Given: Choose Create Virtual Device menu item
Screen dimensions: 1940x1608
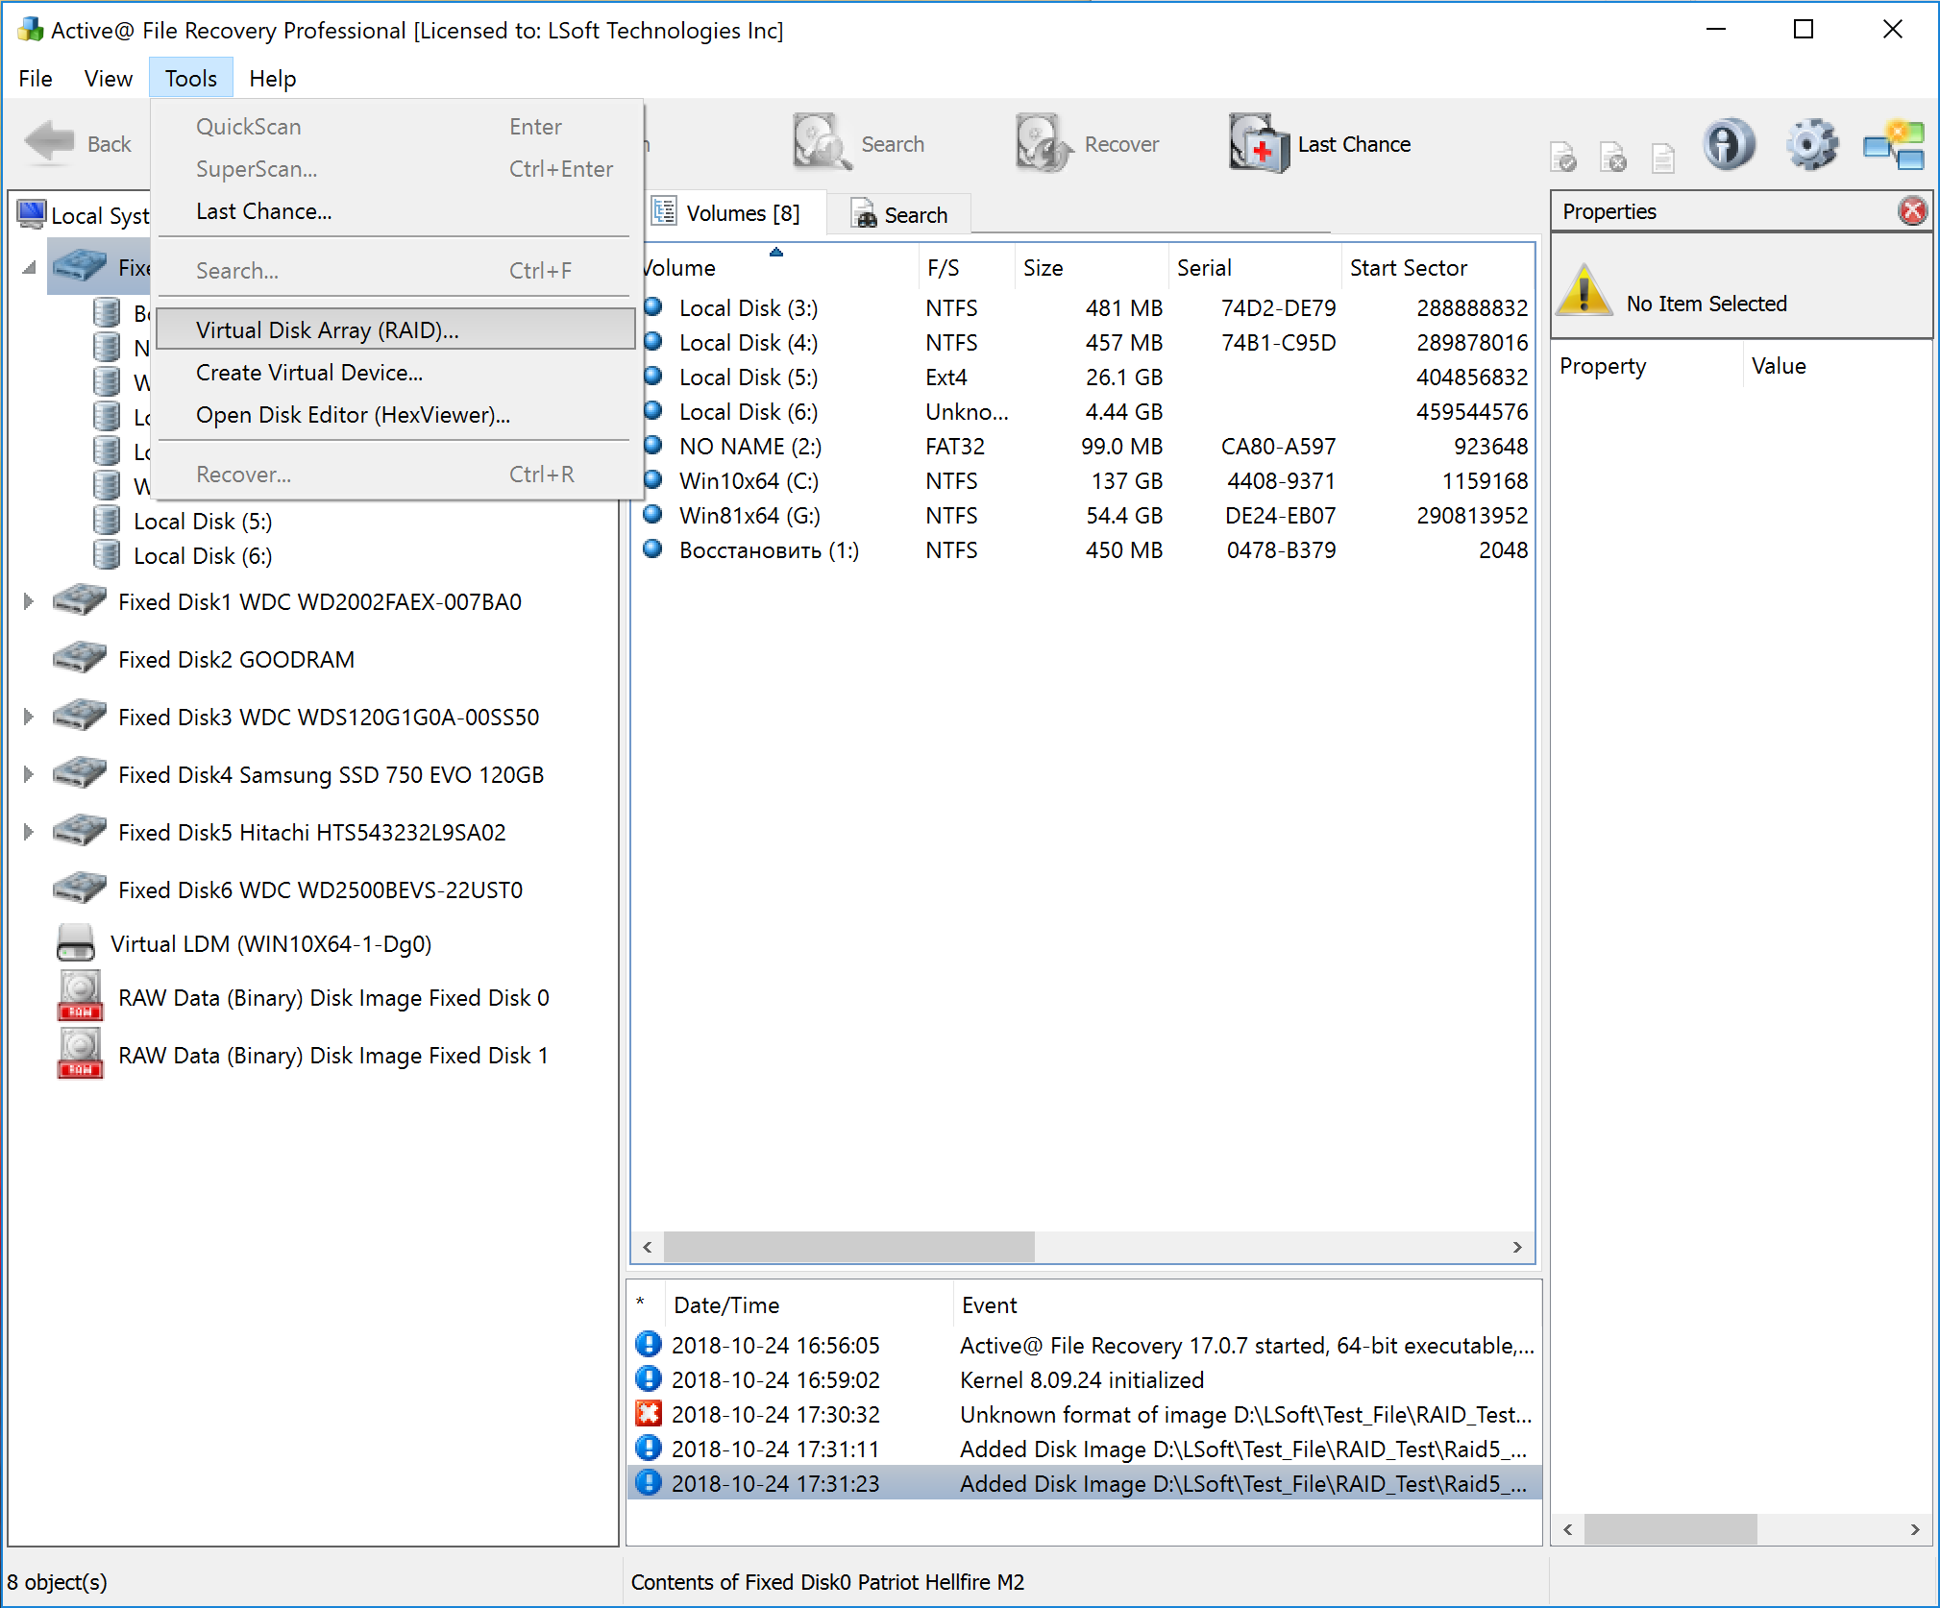Looking at the screenshot, I should pos(396,373).
